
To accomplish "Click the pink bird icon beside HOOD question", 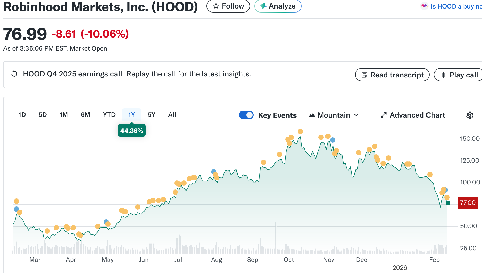I will [424, 6].
